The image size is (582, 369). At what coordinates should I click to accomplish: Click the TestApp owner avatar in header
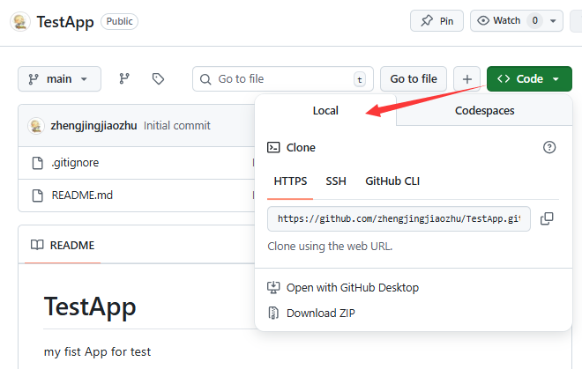tap(20, 21)
